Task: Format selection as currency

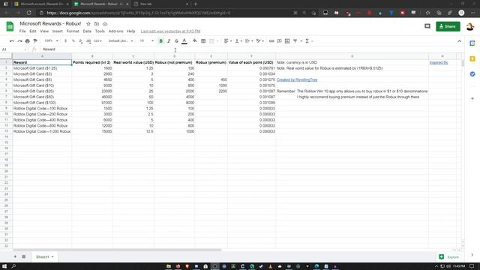Action: pos(65,41)
